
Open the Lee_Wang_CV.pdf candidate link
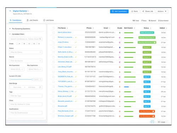pyautogui.click(x=65, y=67)
